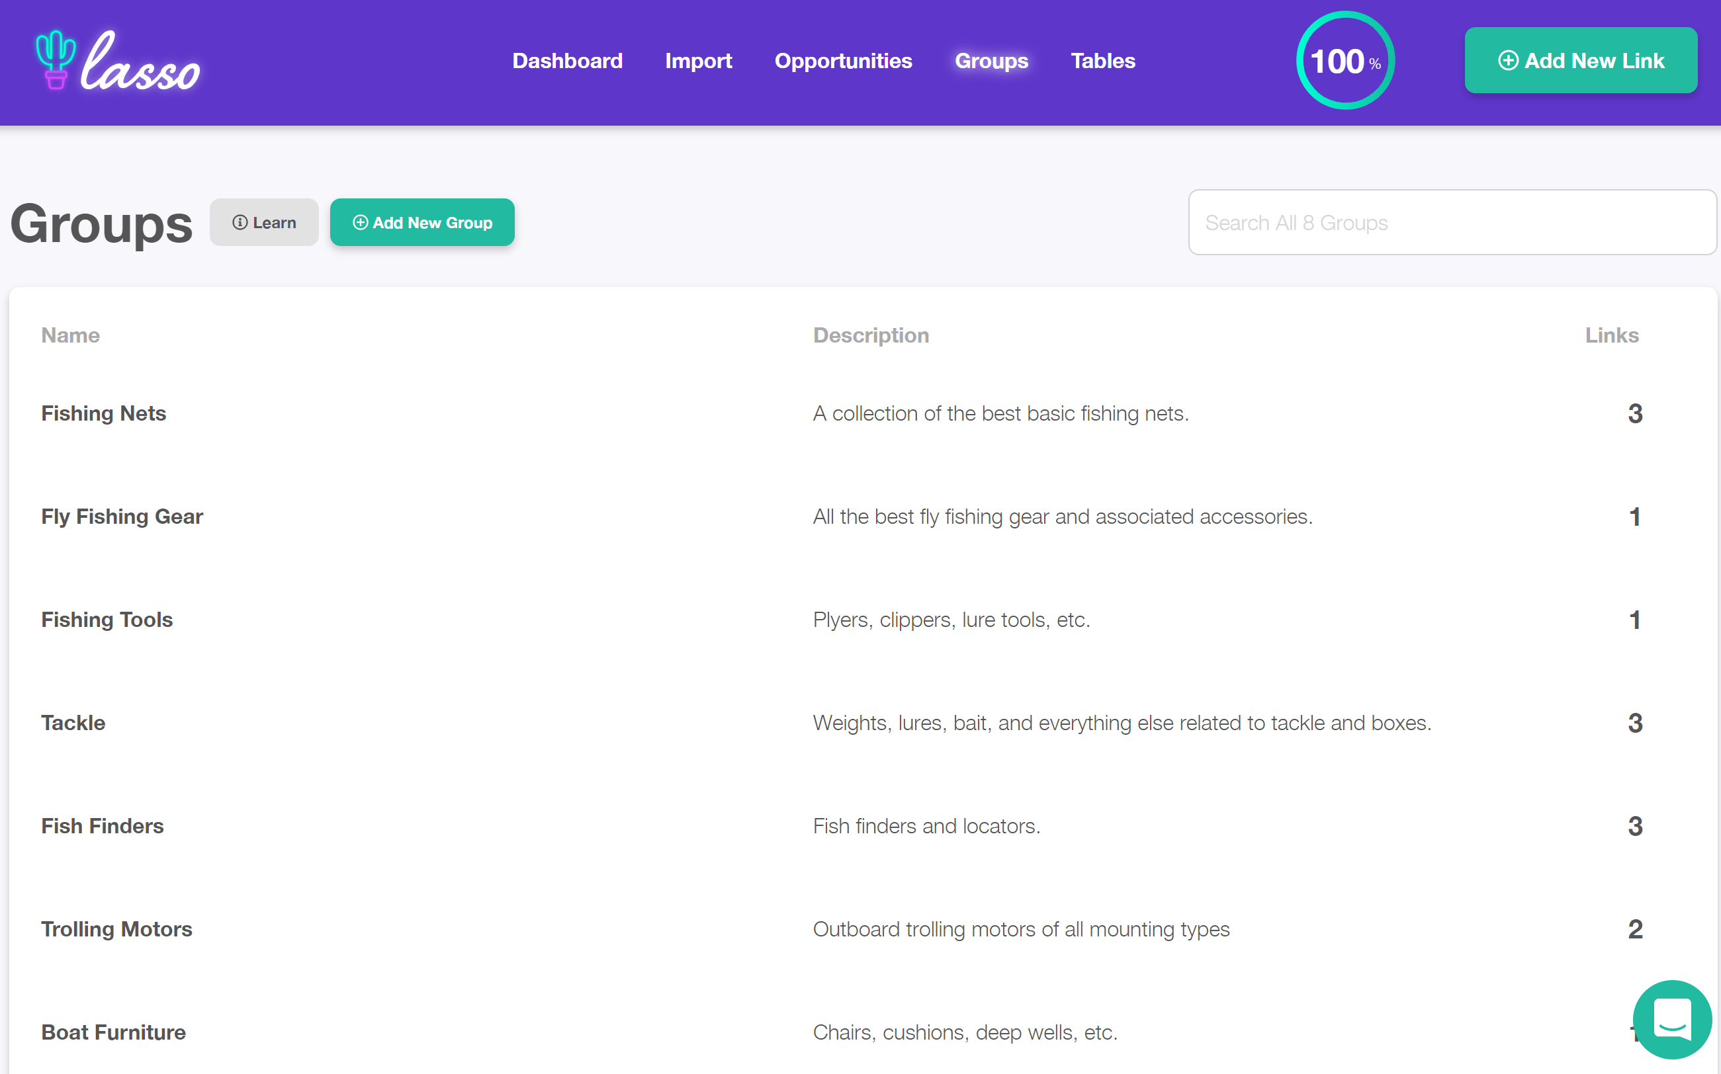Click the info icon inside Learn button

point(240,222)
